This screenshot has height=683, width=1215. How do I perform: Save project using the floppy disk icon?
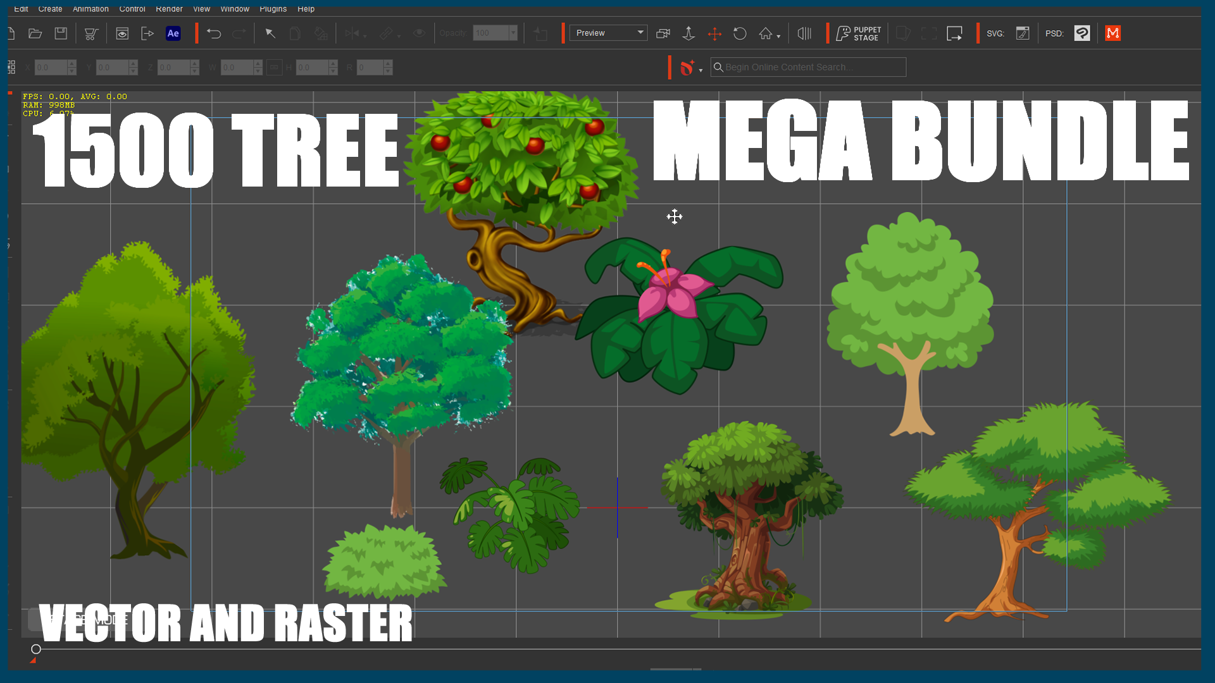point(61,34)
